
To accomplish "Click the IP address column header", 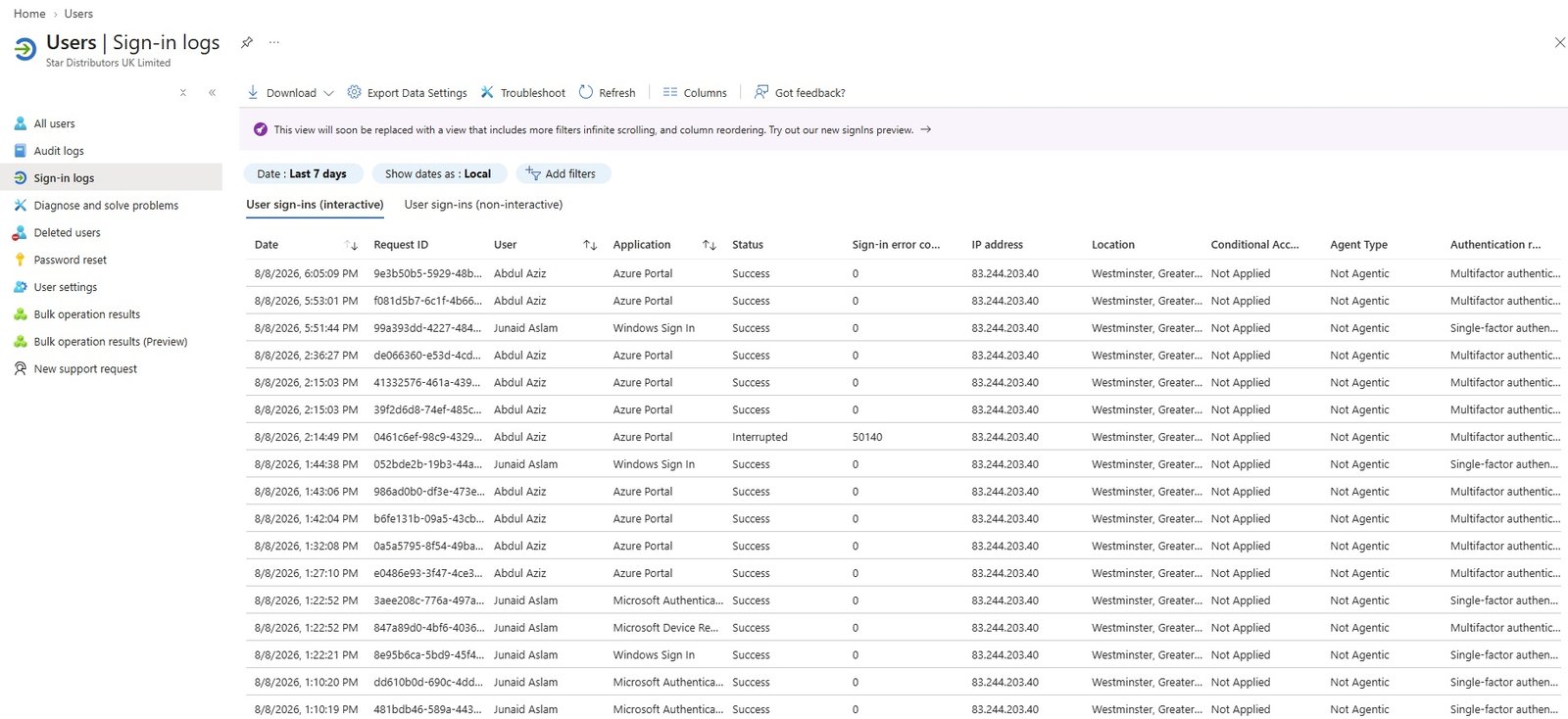I will click(x=997, y=245).
